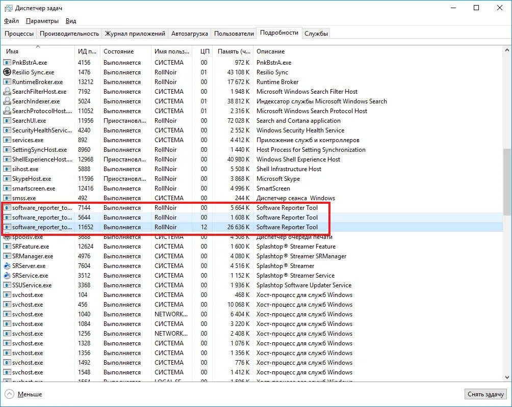This screenshot has height=407, width=512.
Task: Click icon of software_reporter_tool with PID 7144
Action: [x=7, y=208]
